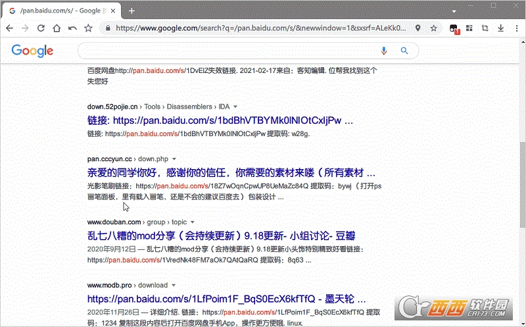
Task: Open the 乱七八糟的mod分享 douban result
Action: click(x=221, y=236)
